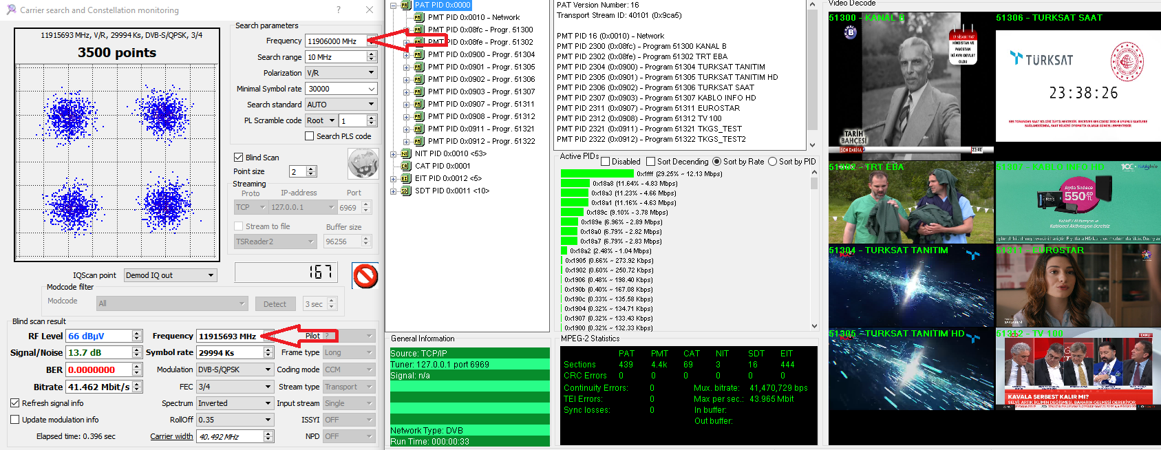Click the 0x18a8 green bandwidth bar

pos(576,184)
